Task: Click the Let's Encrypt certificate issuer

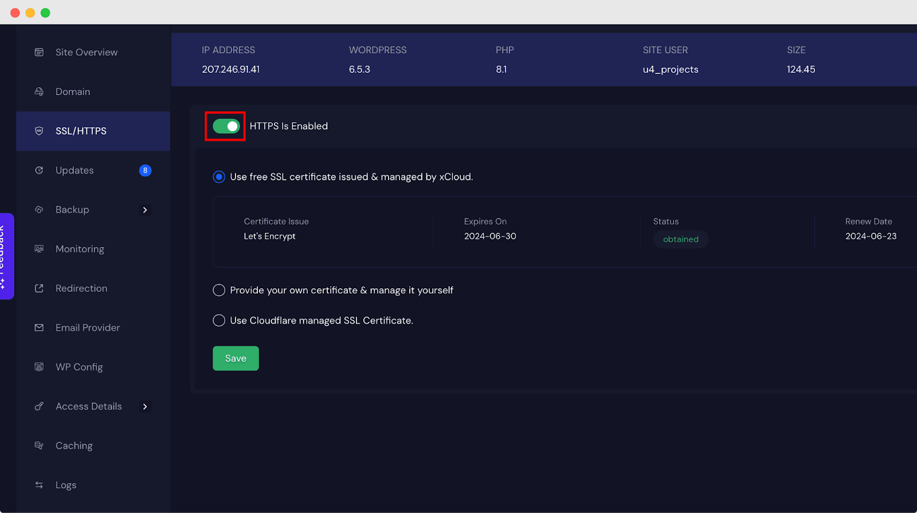Action: pos(269,236)
